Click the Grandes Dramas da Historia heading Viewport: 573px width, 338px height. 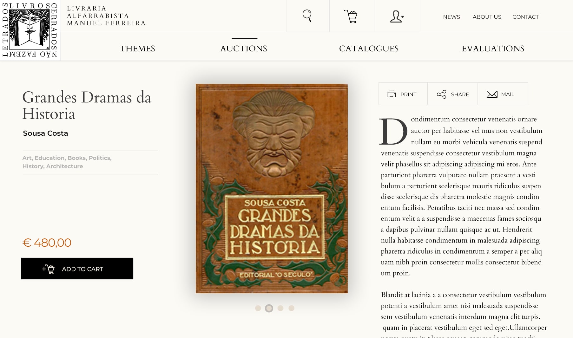[x=87, y=105]
